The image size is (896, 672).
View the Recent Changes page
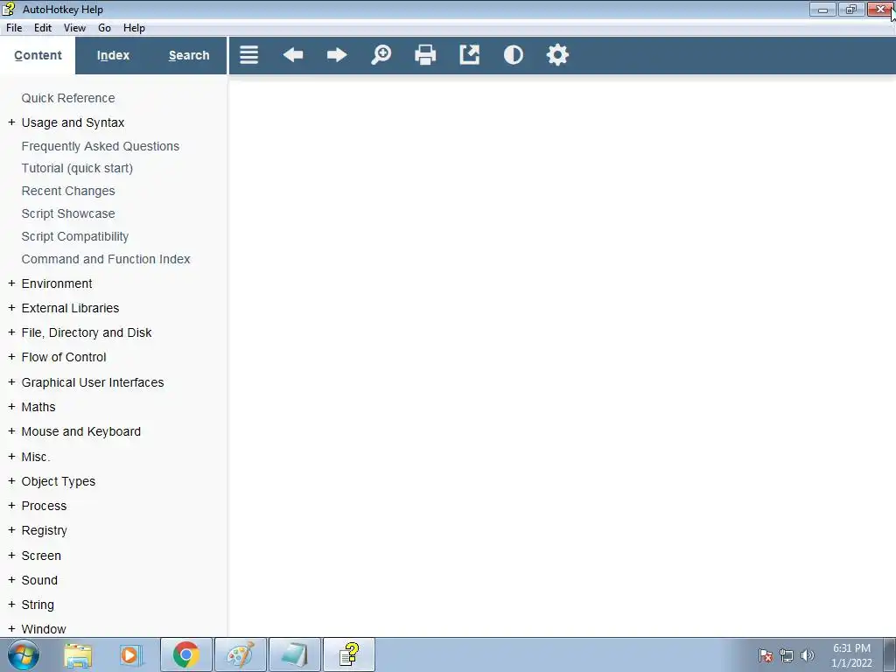[68, 191]
